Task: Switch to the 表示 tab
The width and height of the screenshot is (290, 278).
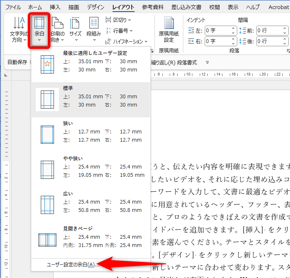Action: click(233, 7)
